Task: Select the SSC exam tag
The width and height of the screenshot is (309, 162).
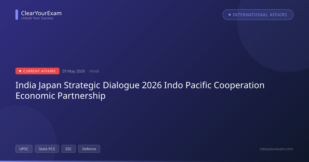Action: click(68, 149)
